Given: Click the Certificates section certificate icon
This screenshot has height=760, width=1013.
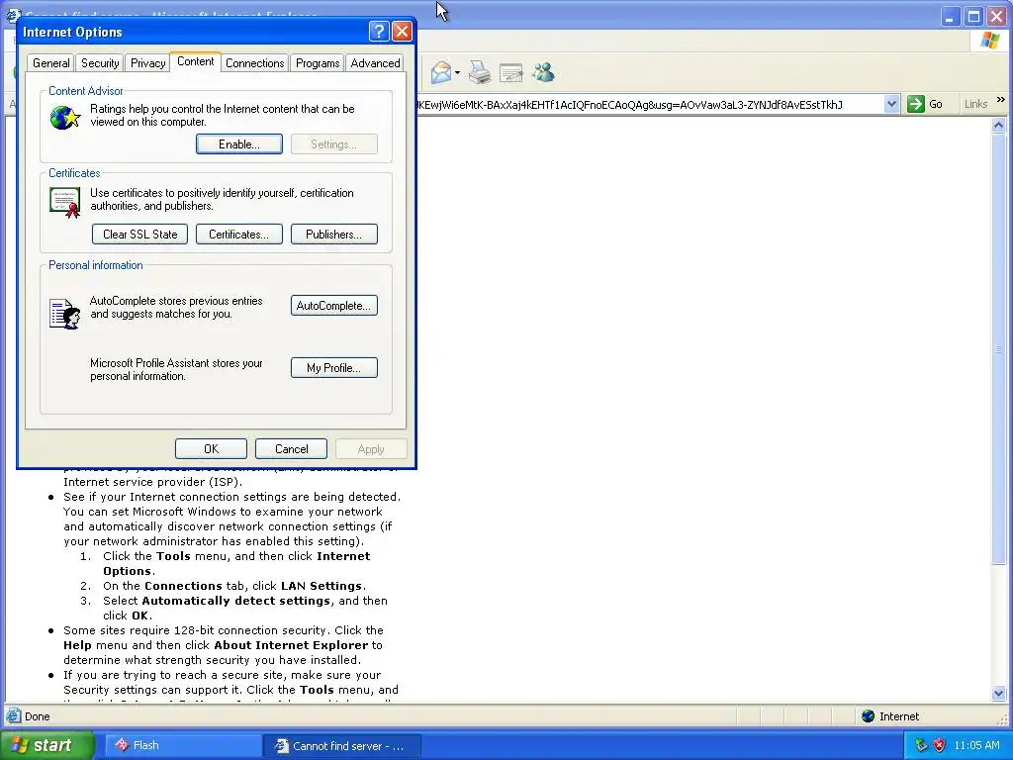Looking at the screenshot, I should [x=65, y=202].
